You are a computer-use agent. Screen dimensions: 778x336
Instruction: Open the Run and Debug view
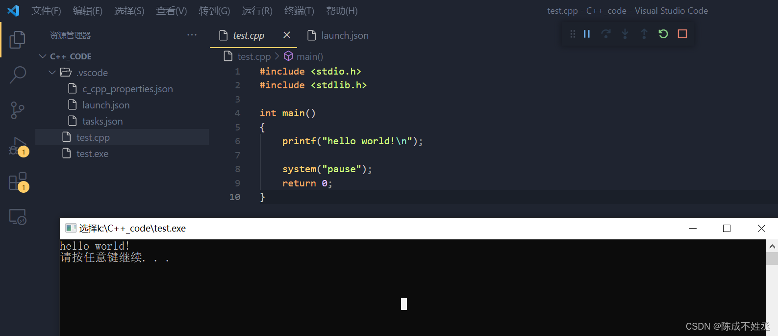coord(18,147)
